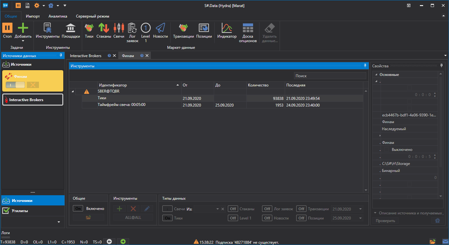Close the Финам document tab
Screen dimensions: 449x245
(x=147, y=56)
